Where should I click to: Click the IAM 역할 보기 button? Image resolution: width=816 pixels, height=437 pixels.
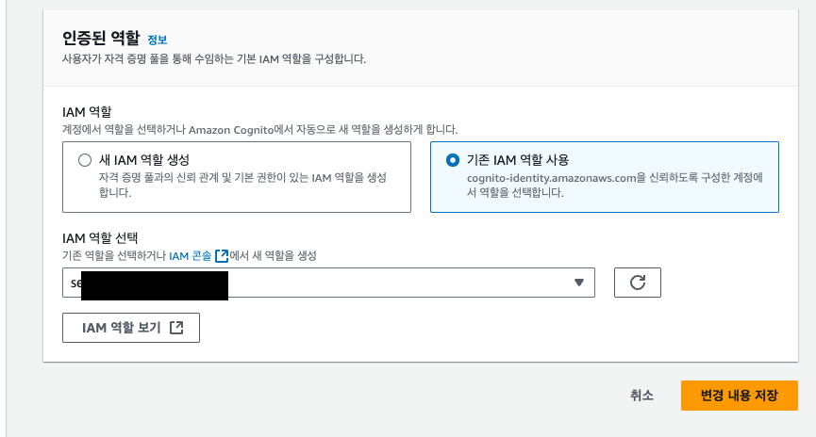pos(131,328)
